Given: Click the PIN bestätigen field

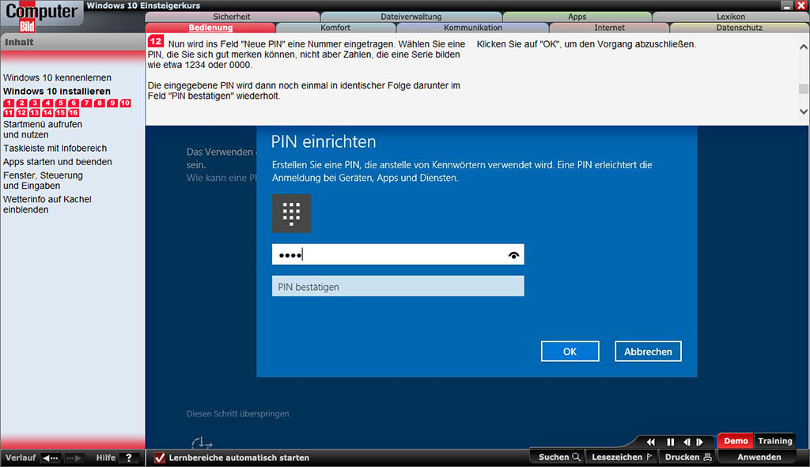Looking at the screenshot, I should coord(398,286).
